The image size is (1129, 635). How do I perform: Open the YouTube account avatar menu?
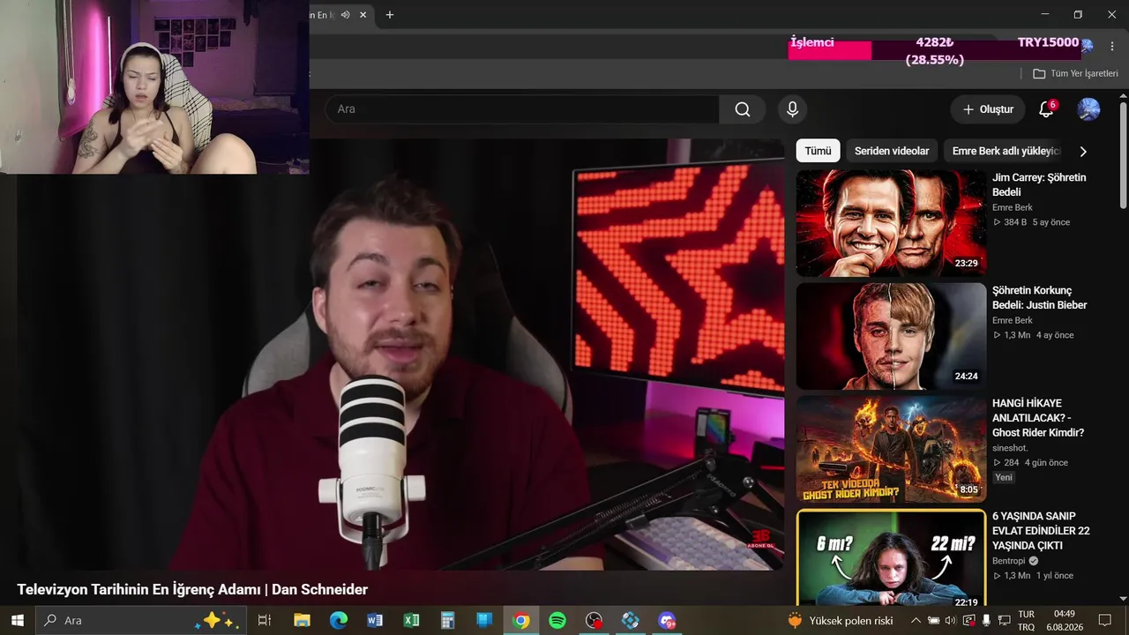click(x=1088, y=109)
